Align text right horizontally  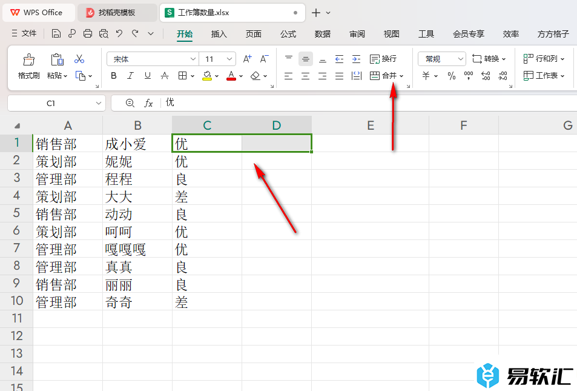pos(322,76)
